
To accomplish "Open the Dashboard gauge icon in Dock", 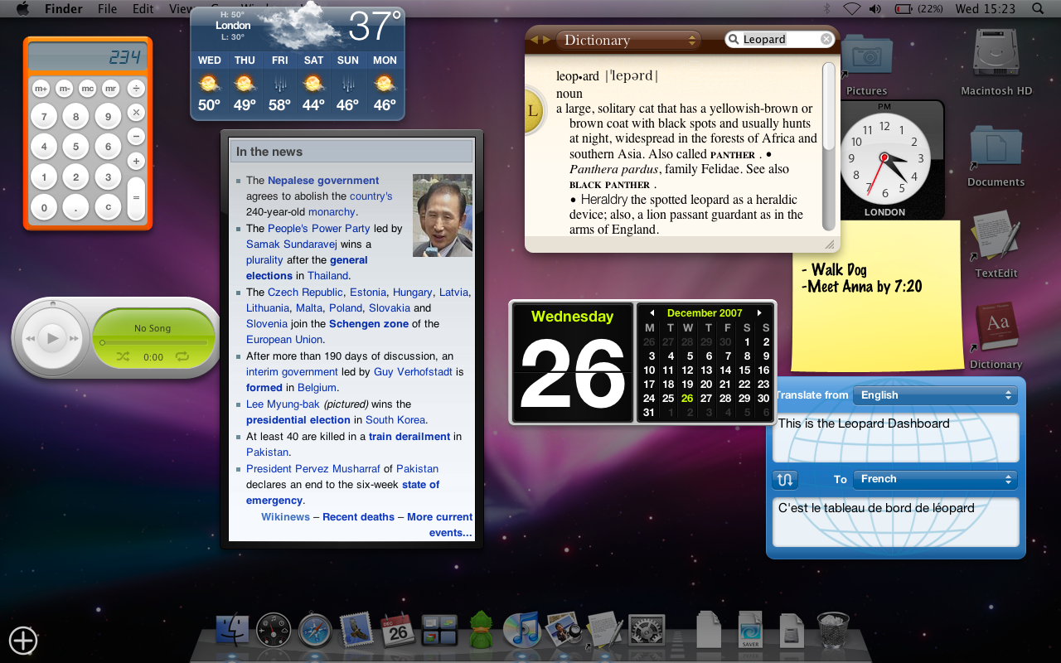I will pos(274,631).
